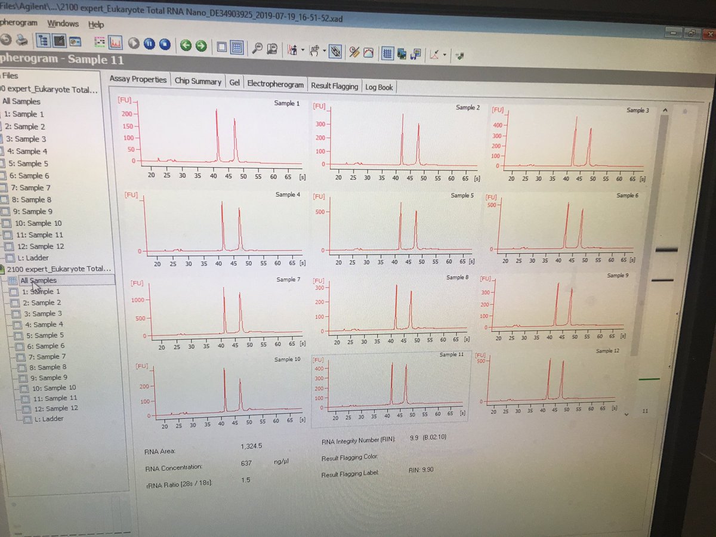Click the scroll-down arrow of the graph area
The height and width of the screenshot is (537, 716).
click(x=626, y=413)
